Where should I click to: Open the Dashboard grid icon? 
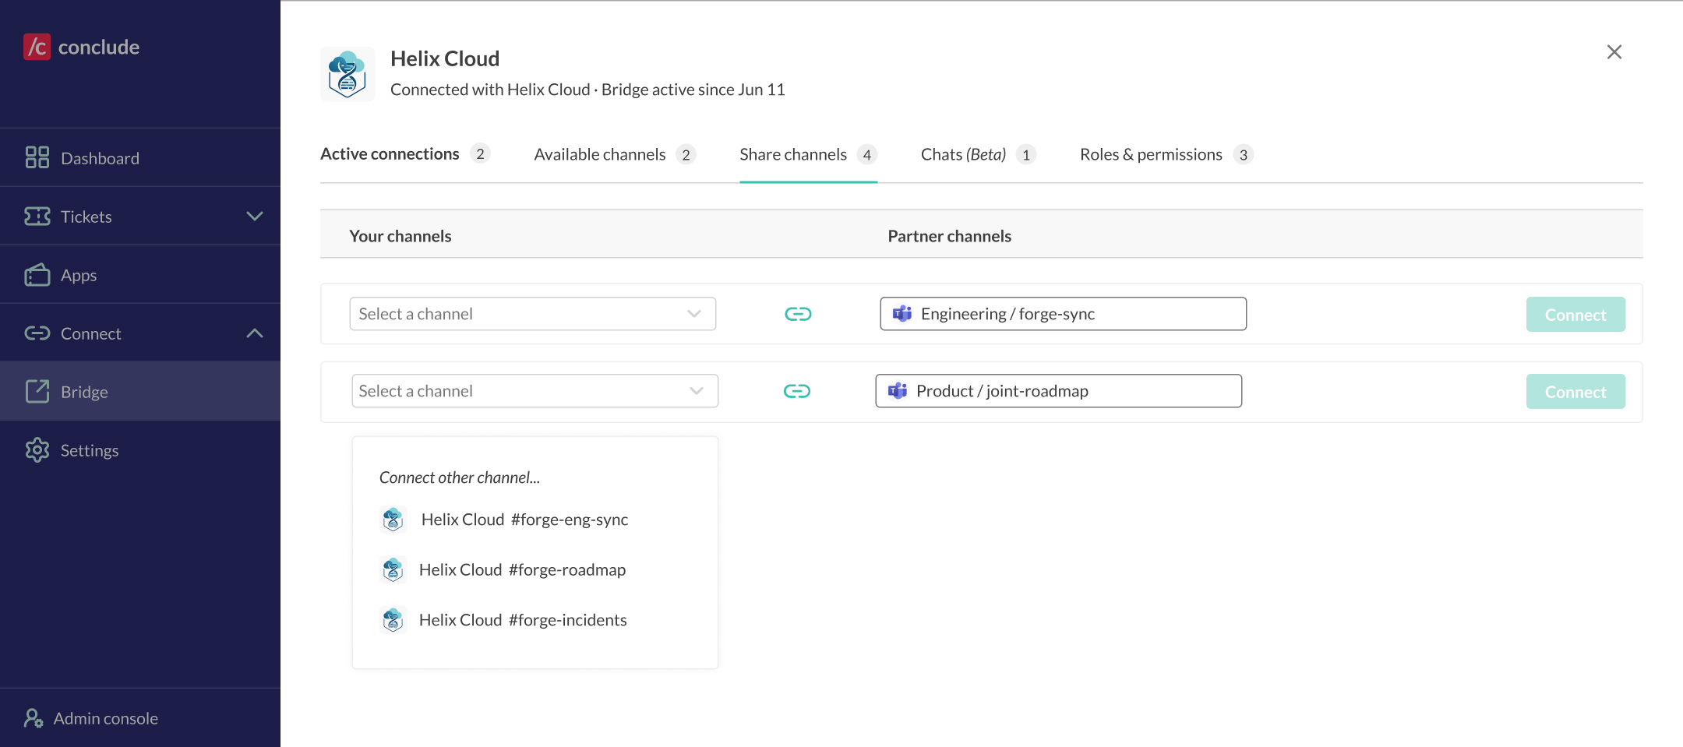[37, 157]
